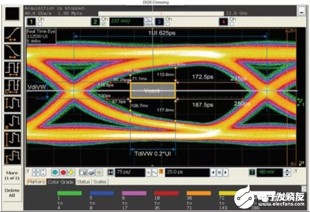Select the fall time measurement icon
This screenshot has width=310, height=212.
pyautogui.click(x=12, y=52)
